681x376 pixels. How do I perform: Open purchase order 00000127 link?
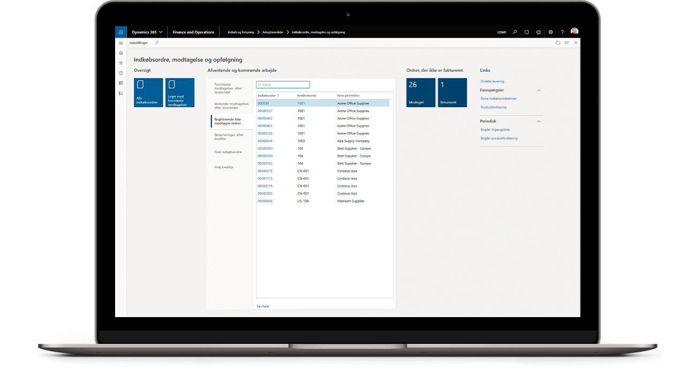pos(265,111)
